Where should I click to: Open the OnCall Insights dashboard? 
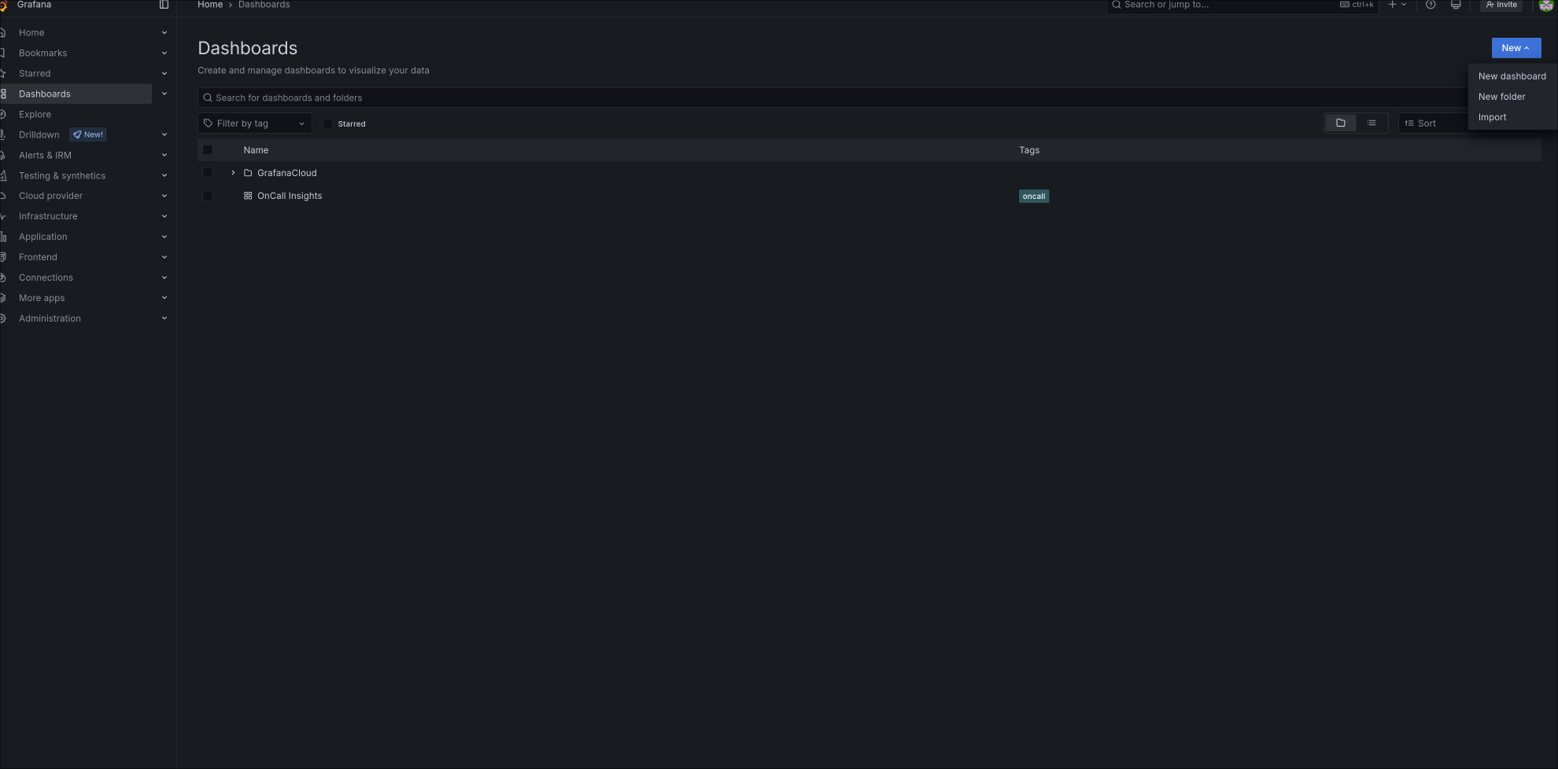pos(290,195)
